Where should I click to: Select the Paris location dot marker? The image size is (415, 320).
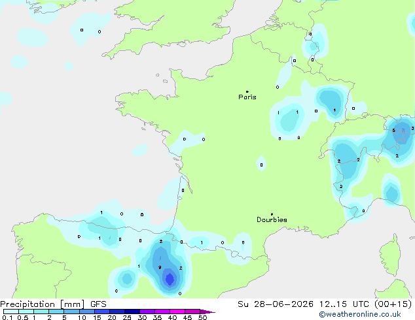click(x=247, y=91)
